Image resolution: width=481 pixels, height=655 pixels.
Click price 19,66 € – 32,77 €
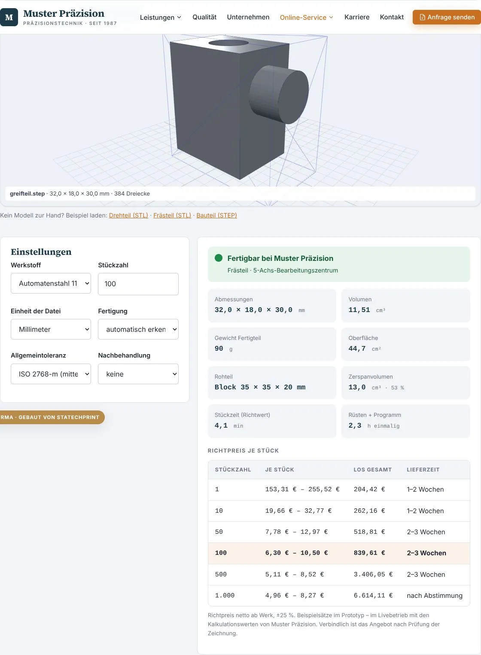(298, 511)
